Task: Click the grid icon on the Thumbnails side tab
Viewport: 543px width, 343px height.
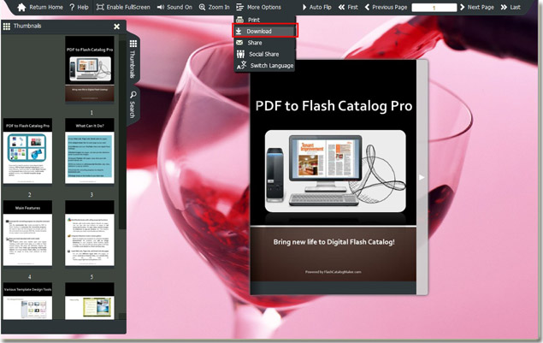Action: tap(133, 44)
